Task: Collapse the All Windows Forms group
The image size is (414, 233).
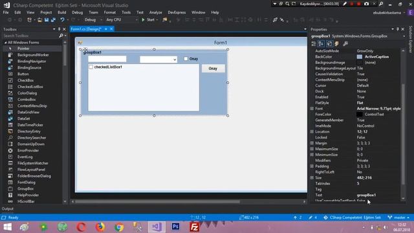Action: [x=6, y=43]
